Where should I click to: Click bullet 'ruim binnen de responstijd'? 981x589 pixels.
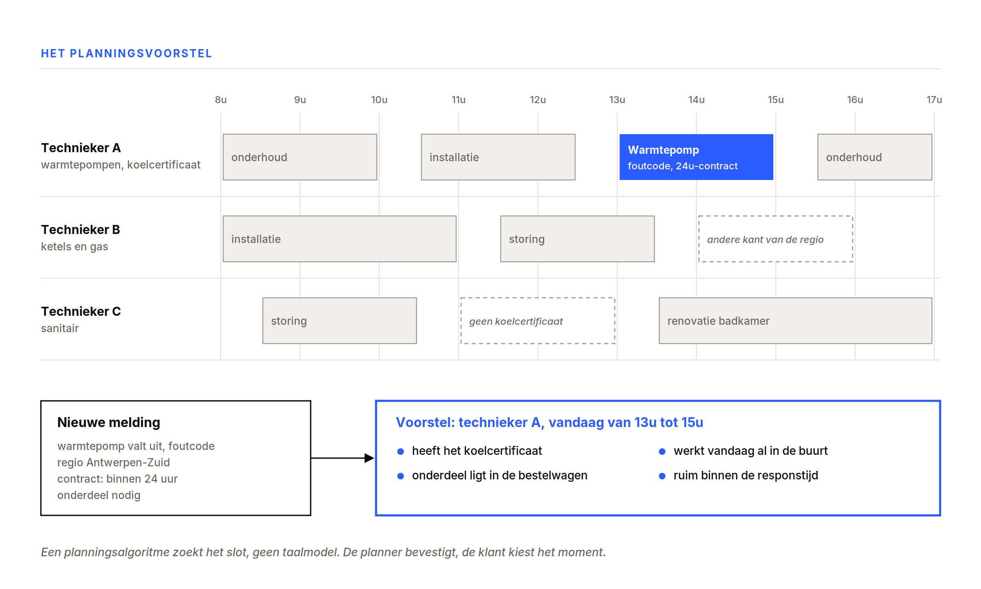tap(746, 475)
